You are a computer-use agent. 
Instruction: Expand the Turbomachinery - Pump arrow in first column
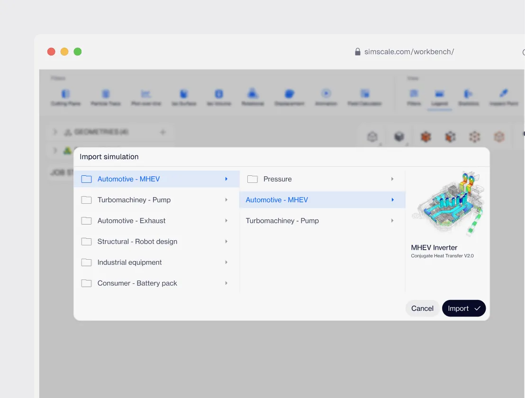(x=226, y=200)
